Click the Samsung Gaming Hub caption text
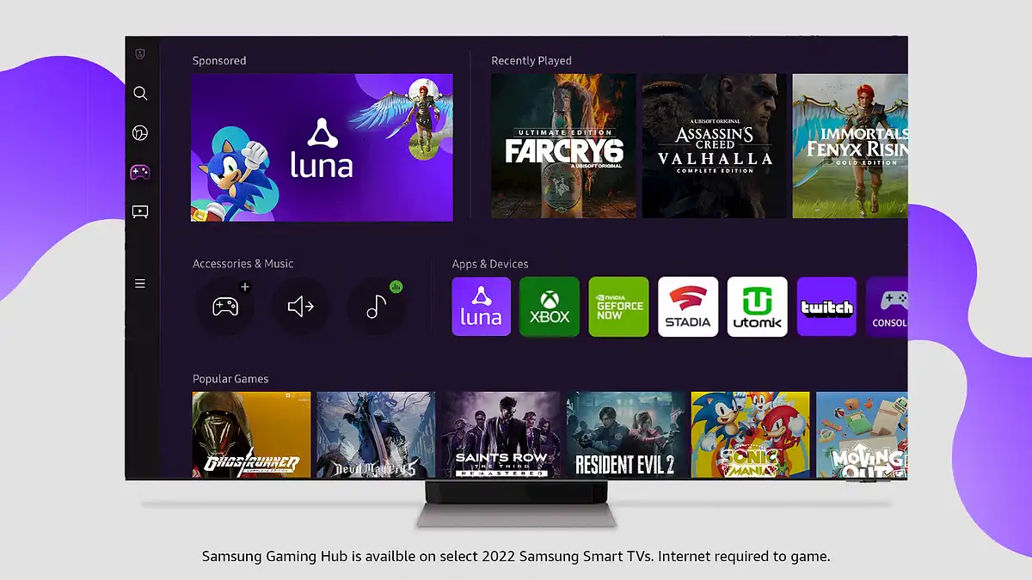 click(x=516, y=556)
